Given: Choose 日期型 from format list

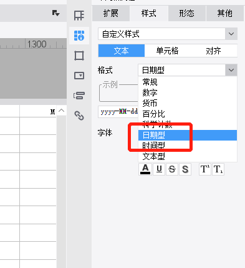Looking at the screenshot, I should (188, 135).
